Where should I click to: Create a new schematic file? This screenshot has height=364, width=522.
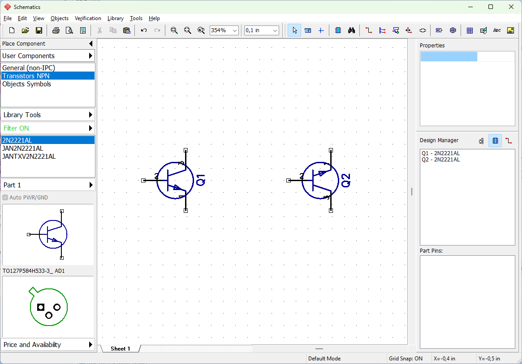(x=12, y=30)
